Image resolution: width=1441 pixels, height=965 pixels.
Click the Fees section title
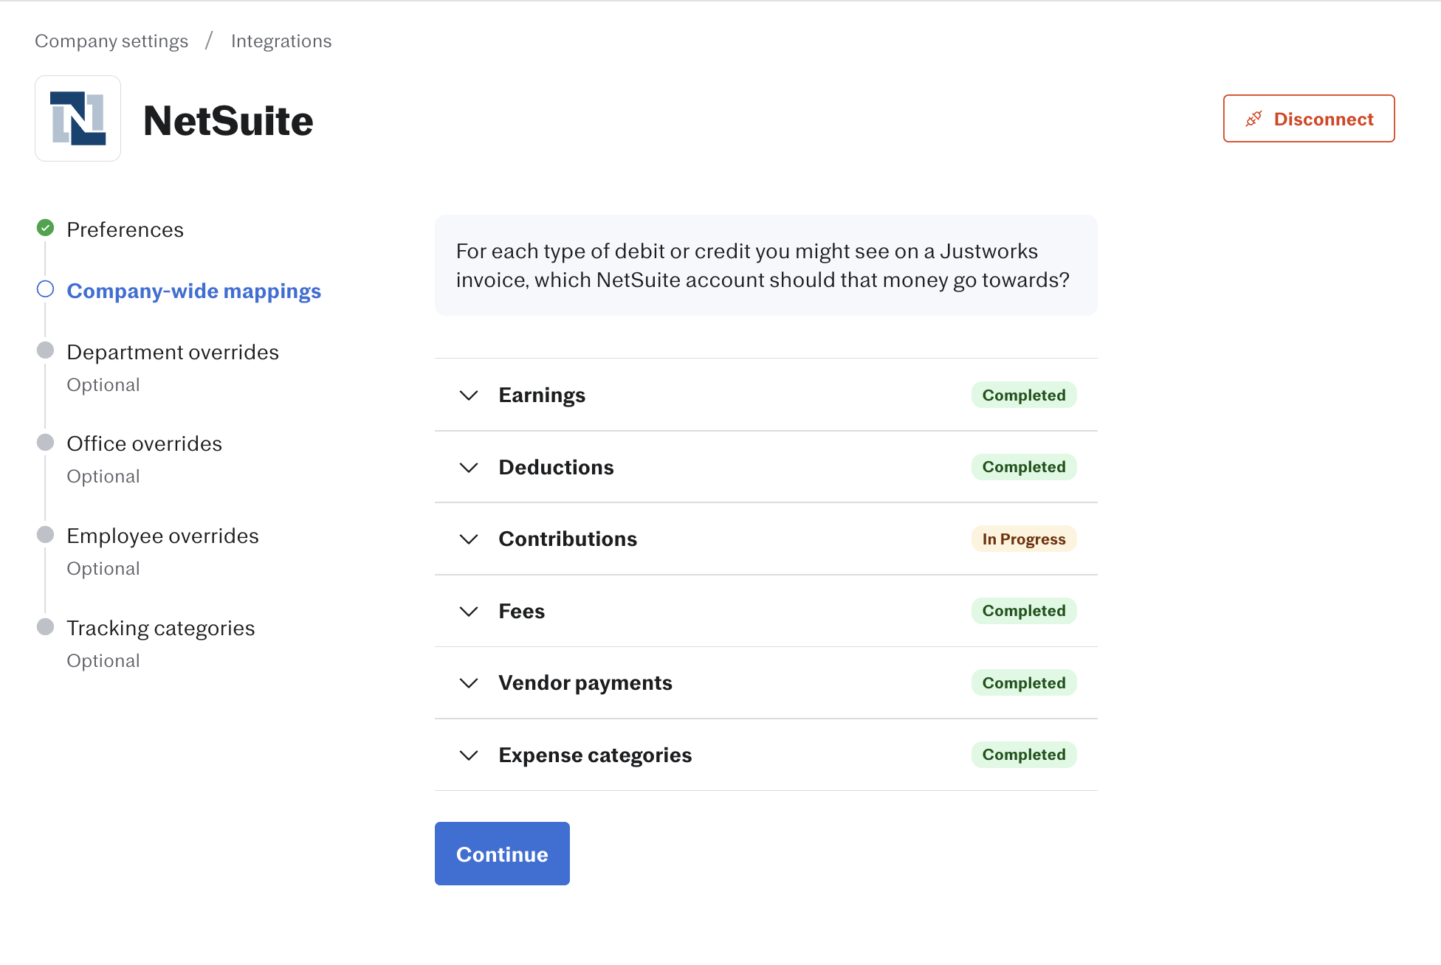[x=522, y=611]
